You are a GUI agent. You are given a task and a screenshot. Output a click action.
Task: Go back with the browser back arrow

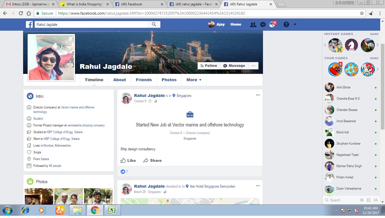5,13
